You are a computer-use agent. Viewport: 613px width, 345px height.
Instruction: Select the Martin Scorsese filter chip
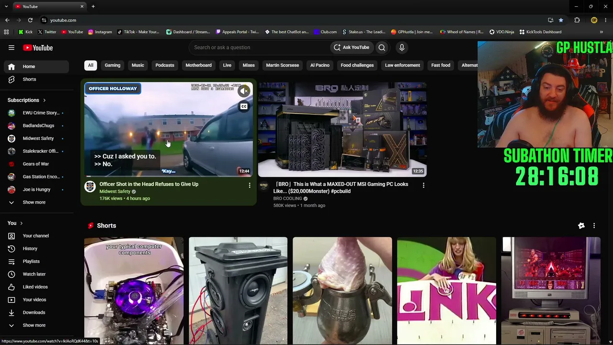pyautogui.click(x=283, y=65)
